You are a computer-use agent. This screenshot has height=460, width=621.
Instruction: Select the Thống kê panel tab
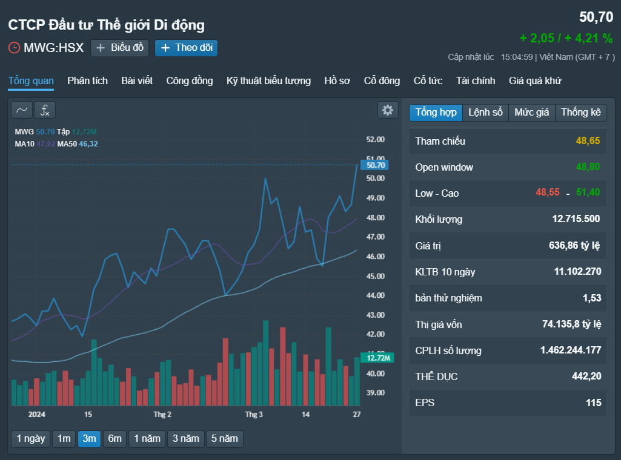click(581, 113)
